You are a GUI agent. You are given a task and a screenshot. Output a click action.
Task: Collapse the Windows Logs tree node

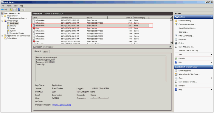point(2,21)
